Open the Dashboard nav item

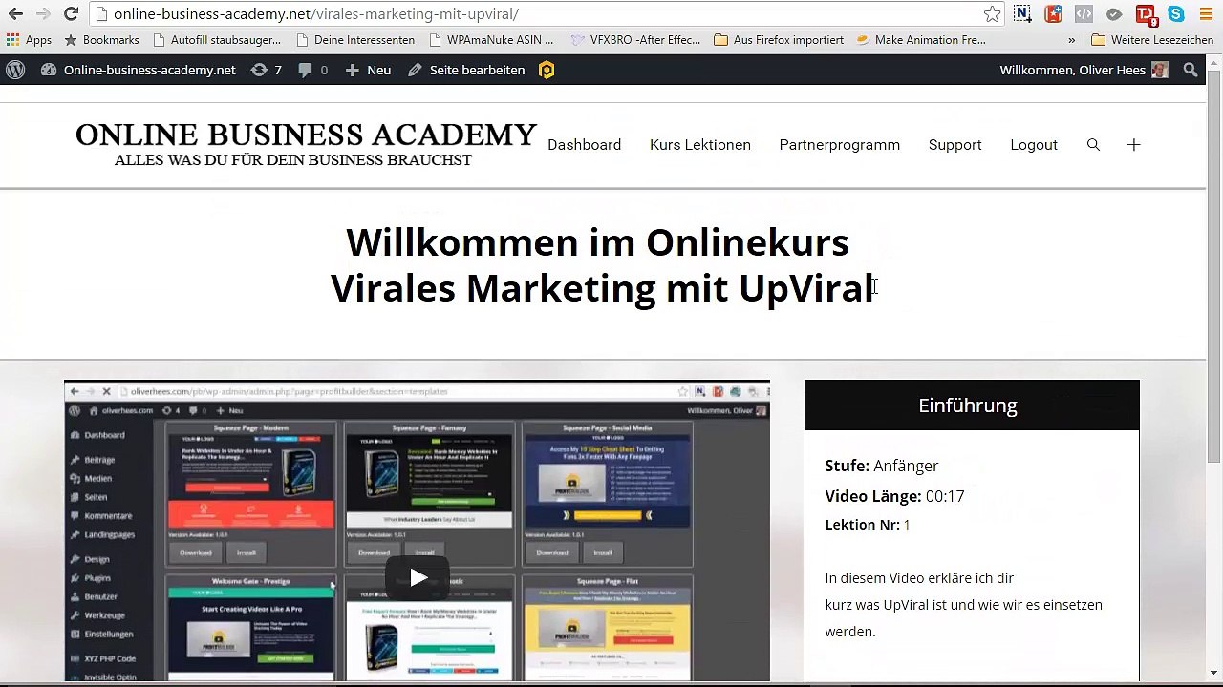click(584, 145)
